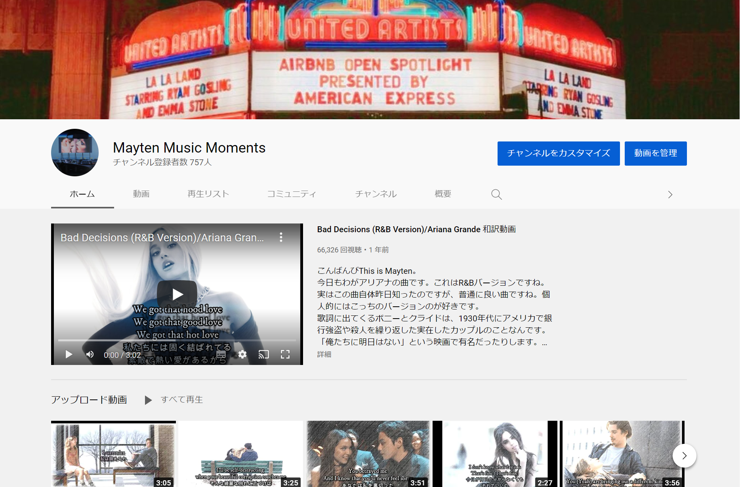Enter fullscreen on the featured video

point(285,354)
